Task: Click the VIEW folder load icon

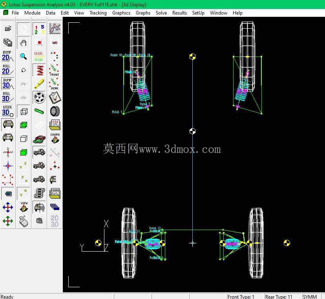Action: (x=24, y=207)
